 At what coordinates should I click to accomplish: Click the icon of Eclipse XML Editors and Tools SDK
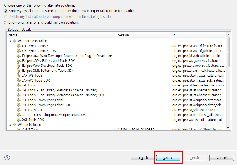(x=19, y=70)
